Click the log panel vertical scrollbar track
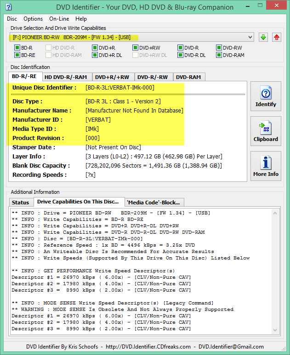Screen dimensions: 290x355 (x=275, y=272)
